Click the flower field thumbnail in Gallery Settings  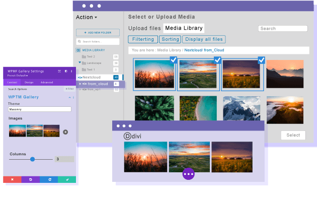pos(51,131)
